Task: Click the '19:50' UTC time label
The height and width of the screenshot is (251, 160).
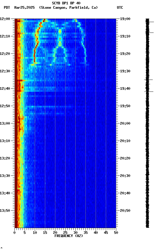Action: (125, 106)
